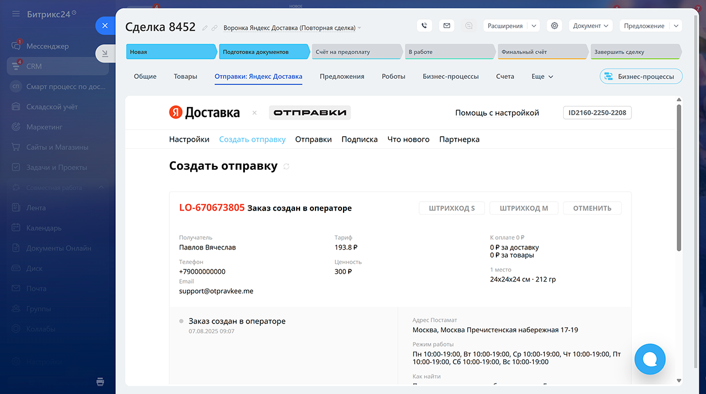
Task: Open the Messenger sidebar icon
Action: coord(16,46)
